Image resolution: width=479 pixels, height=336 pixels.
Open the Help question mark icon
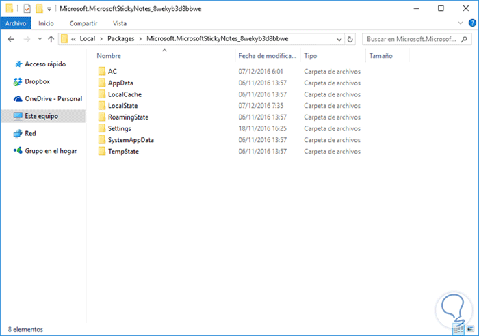[472, 23]
